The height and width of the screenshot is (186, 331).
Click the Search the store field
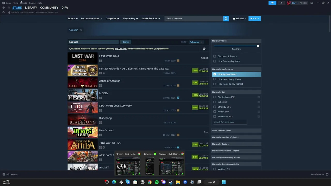[x=194, y=19]
